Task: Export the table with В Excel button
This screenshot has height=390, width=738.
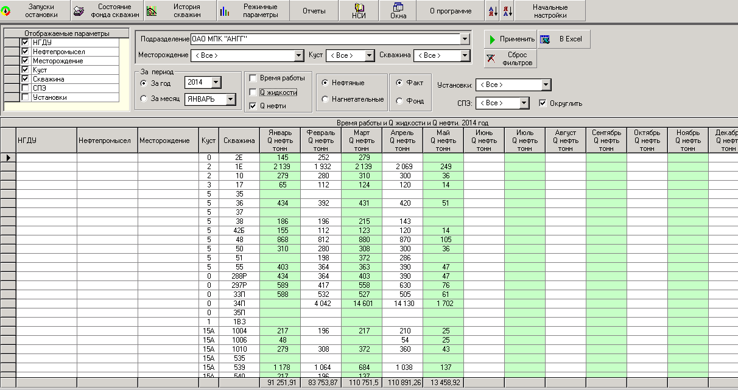Action: pos(563,39)
